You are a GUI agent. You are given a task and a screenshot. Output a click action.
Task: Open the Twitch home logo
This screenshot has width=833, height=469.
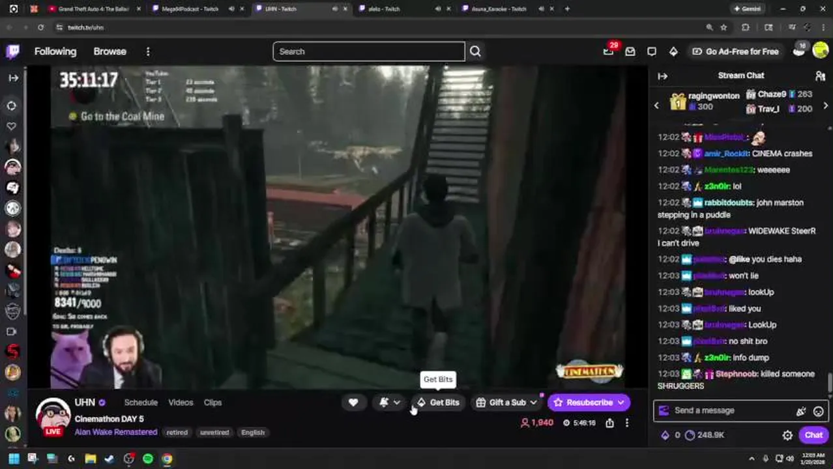coord(12,51)
